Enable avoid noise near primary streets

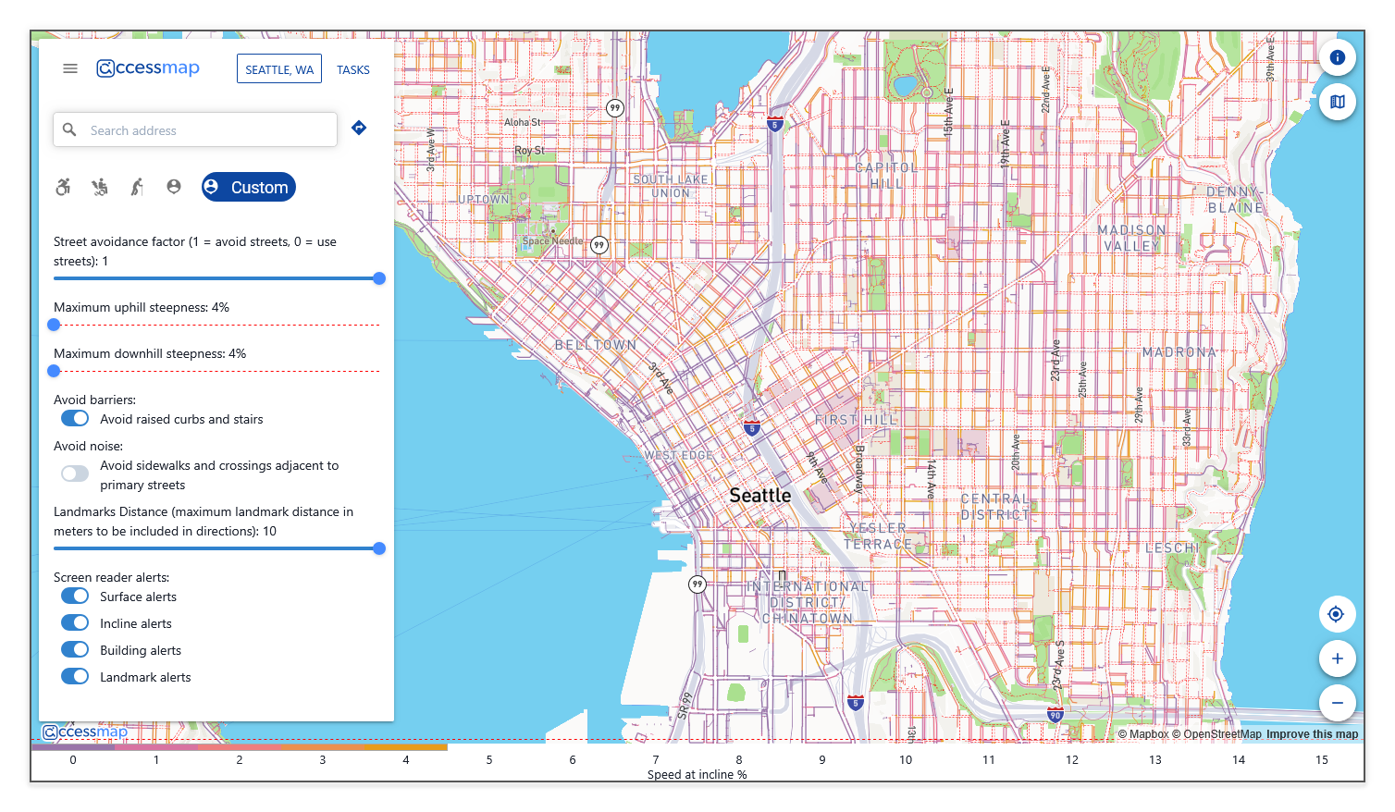[x=75, y=474]
